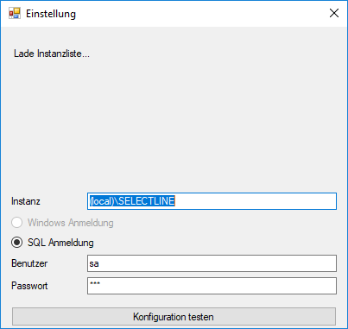Click the empty instance list area
This screenshot has height=329, width=348.
point(174,121)
